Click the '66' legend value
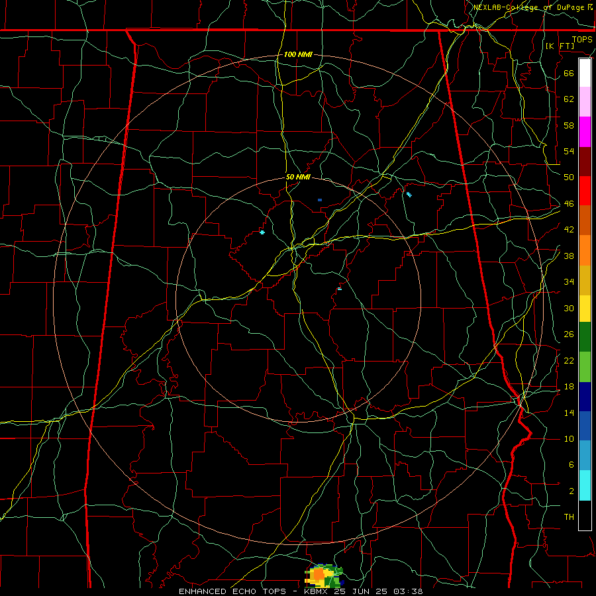This screenshot has width=596, height=596. click(569, 73)
